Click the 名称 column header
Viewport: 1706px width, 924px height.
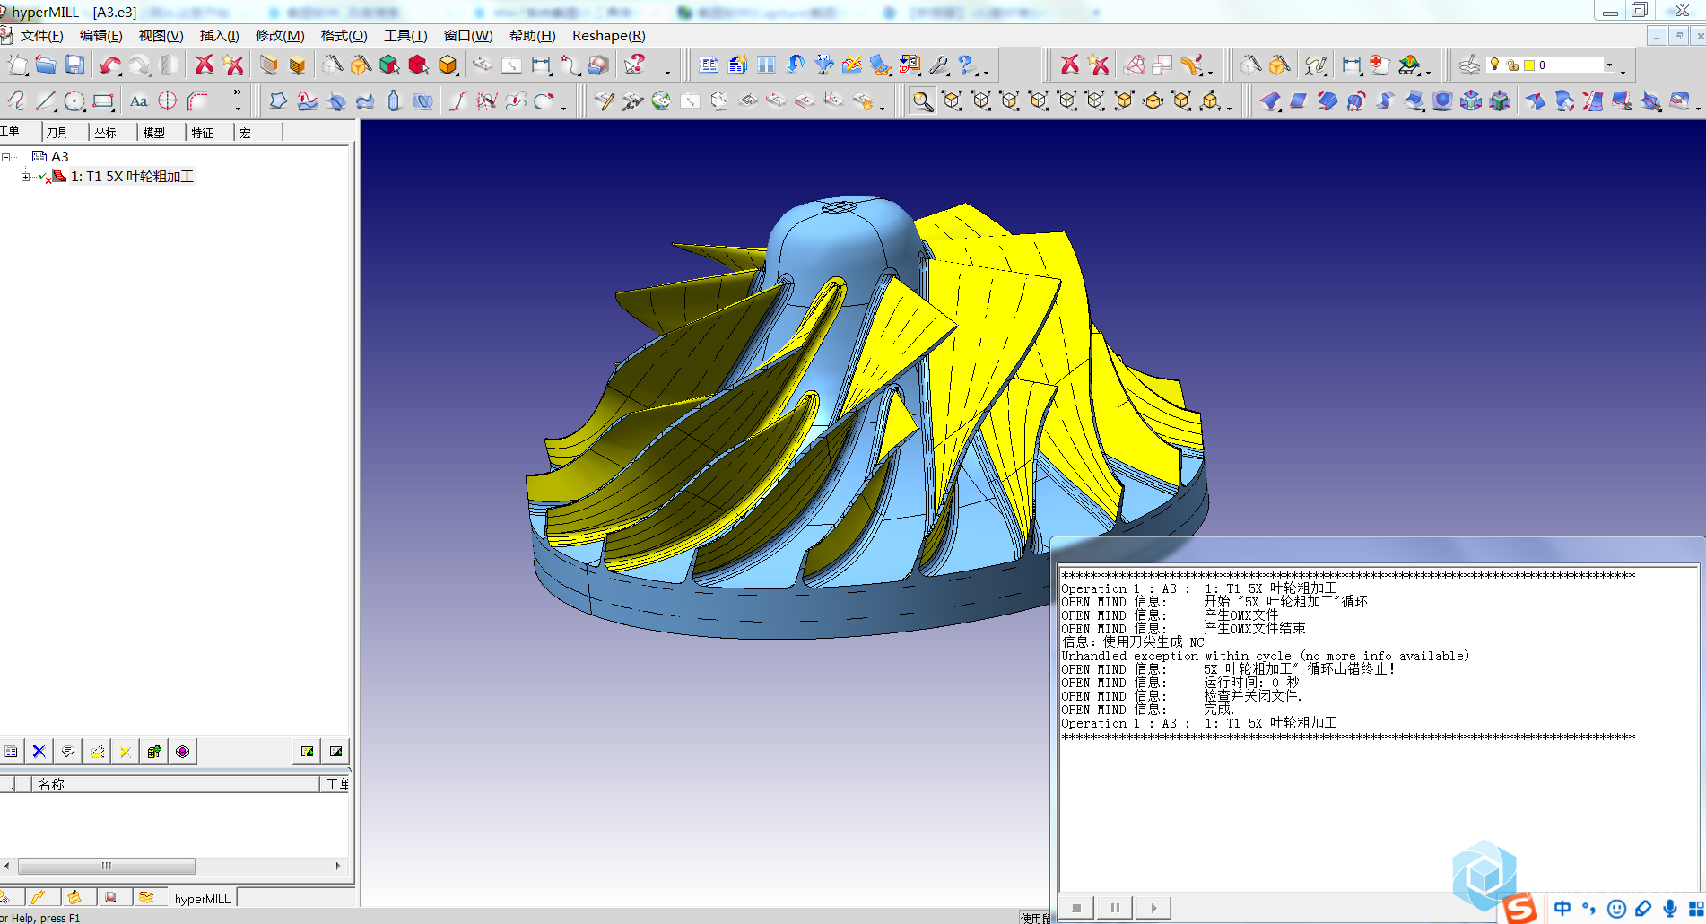point(175,784)
